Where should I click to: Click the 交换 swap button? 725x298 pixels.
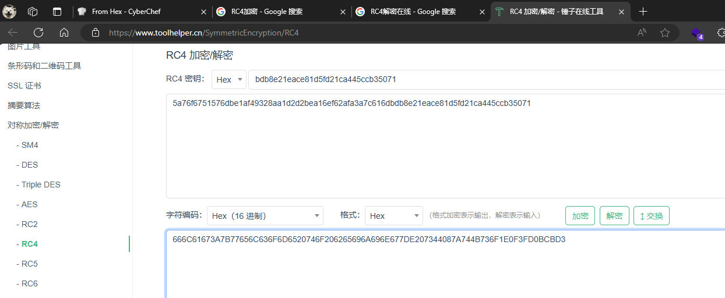[651, 216]
